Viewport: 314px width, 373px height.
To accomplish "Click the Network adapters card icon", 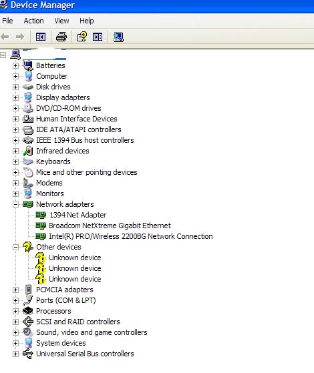I will tap(28, 204).
